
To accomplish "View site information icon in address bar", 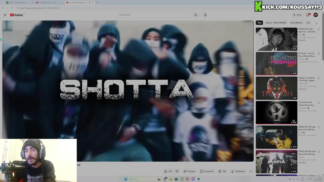I will coord(17,8).
